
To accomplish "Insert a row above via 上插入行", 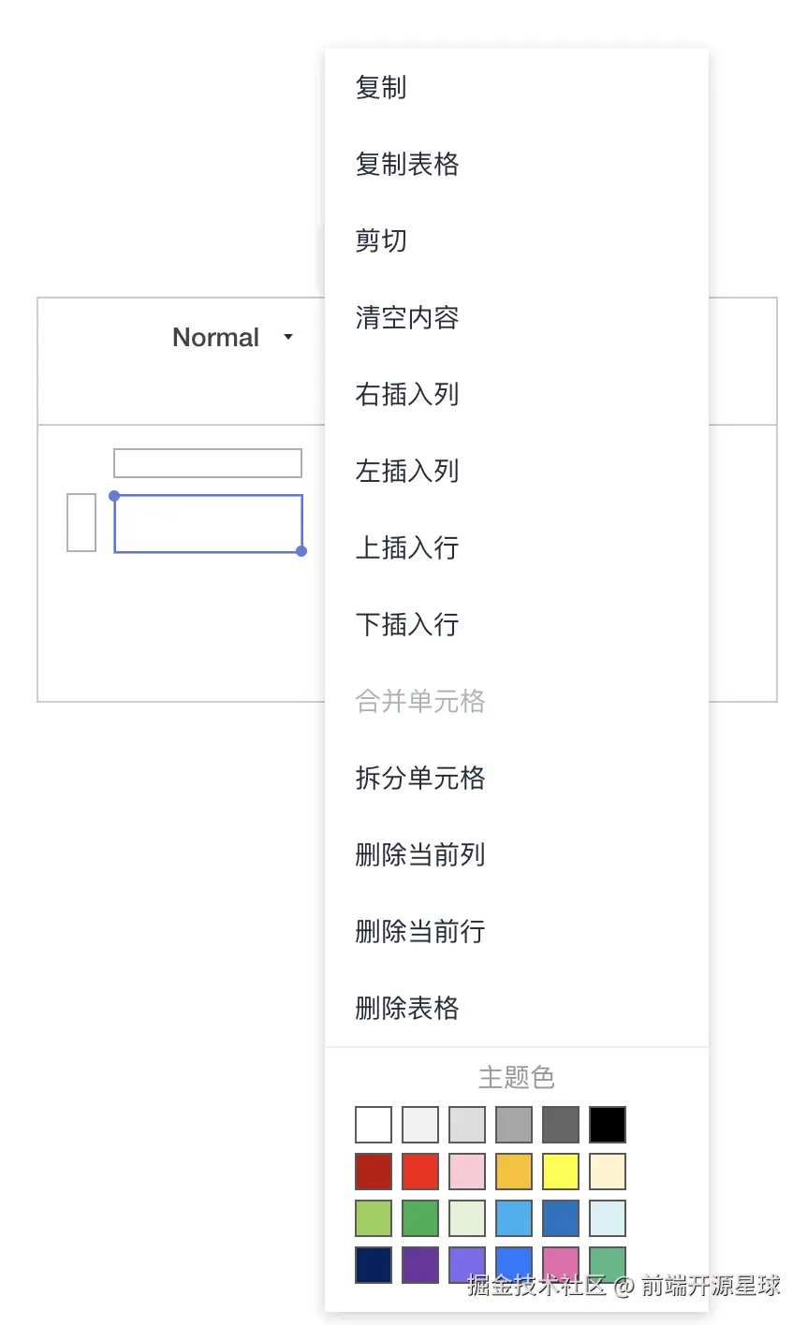I will pyautogui.click(x=406, y=547).
